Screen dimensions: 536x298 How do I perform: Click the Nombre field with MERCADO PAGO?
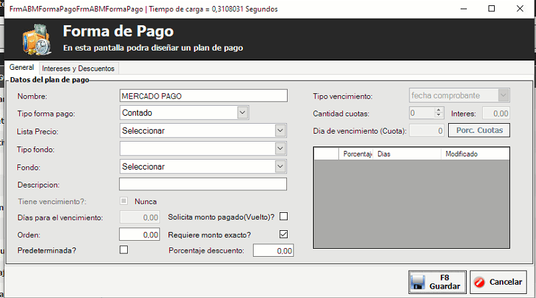pyautogui.click(x=203, y=96)
